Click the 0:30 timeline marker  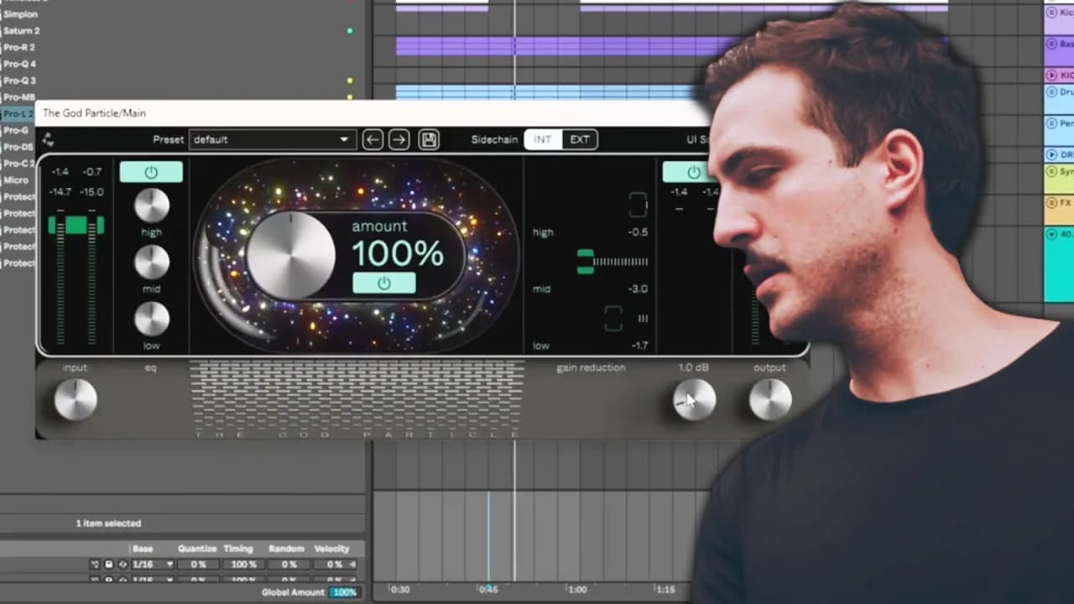(x=400, y=590)
